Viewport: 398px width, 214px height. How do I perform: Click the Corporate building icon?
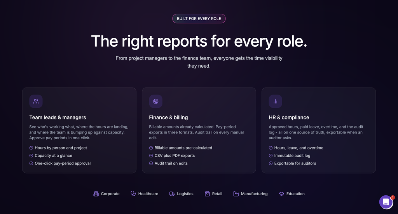[96, 194]
